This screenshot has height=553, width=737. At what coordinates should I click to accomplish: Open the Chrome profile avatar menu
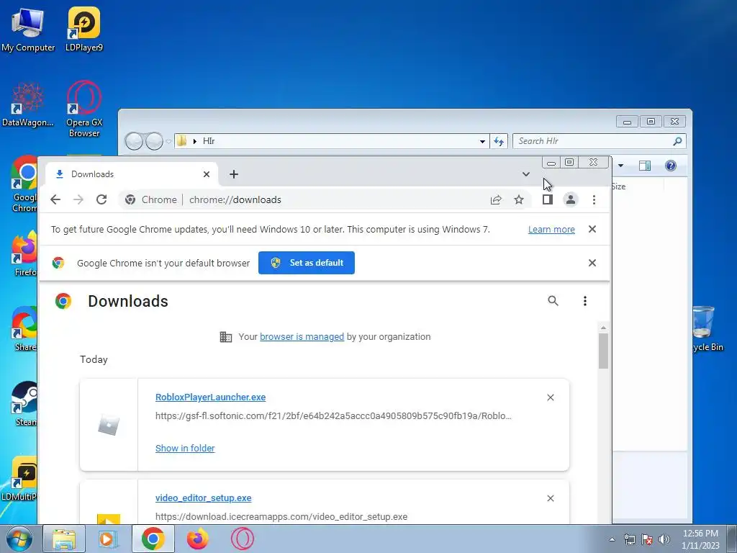pyautogui.click(x=570, y=199)
